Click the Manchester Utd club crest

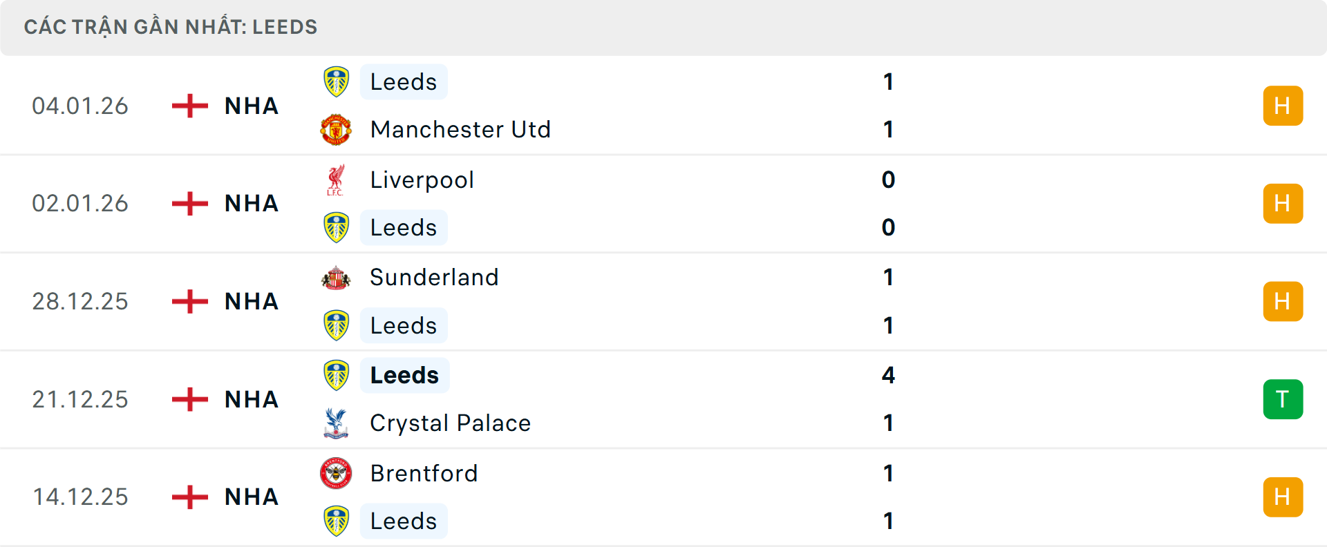pos(336,130)
